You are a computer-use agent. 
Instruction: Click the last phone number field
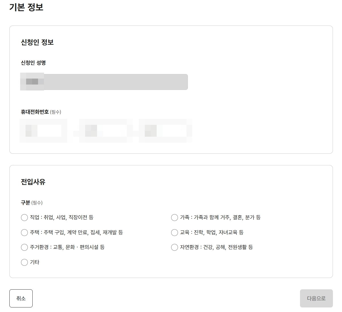(165, 130)
